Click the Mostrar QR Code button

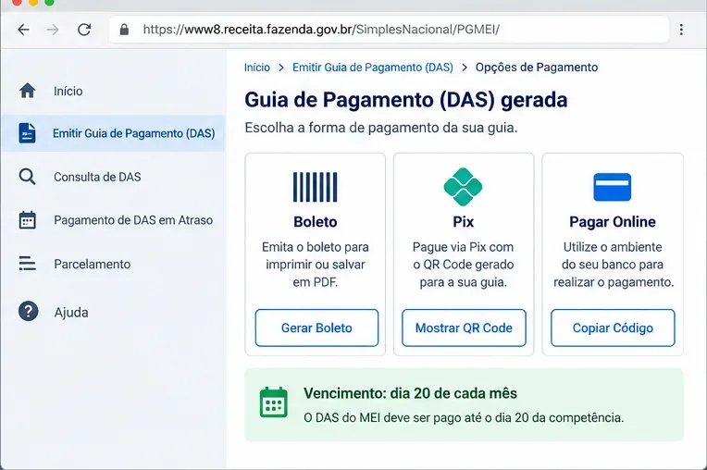coord(464,328)
